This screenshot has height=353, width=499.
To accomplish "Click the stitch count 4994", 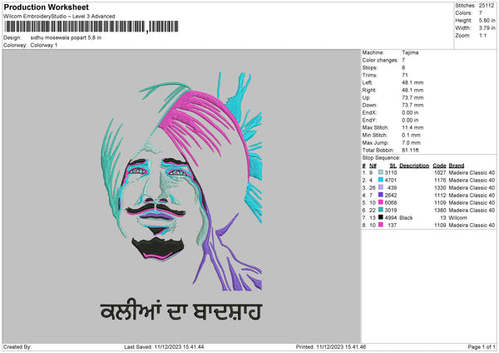I will point(391,217).
